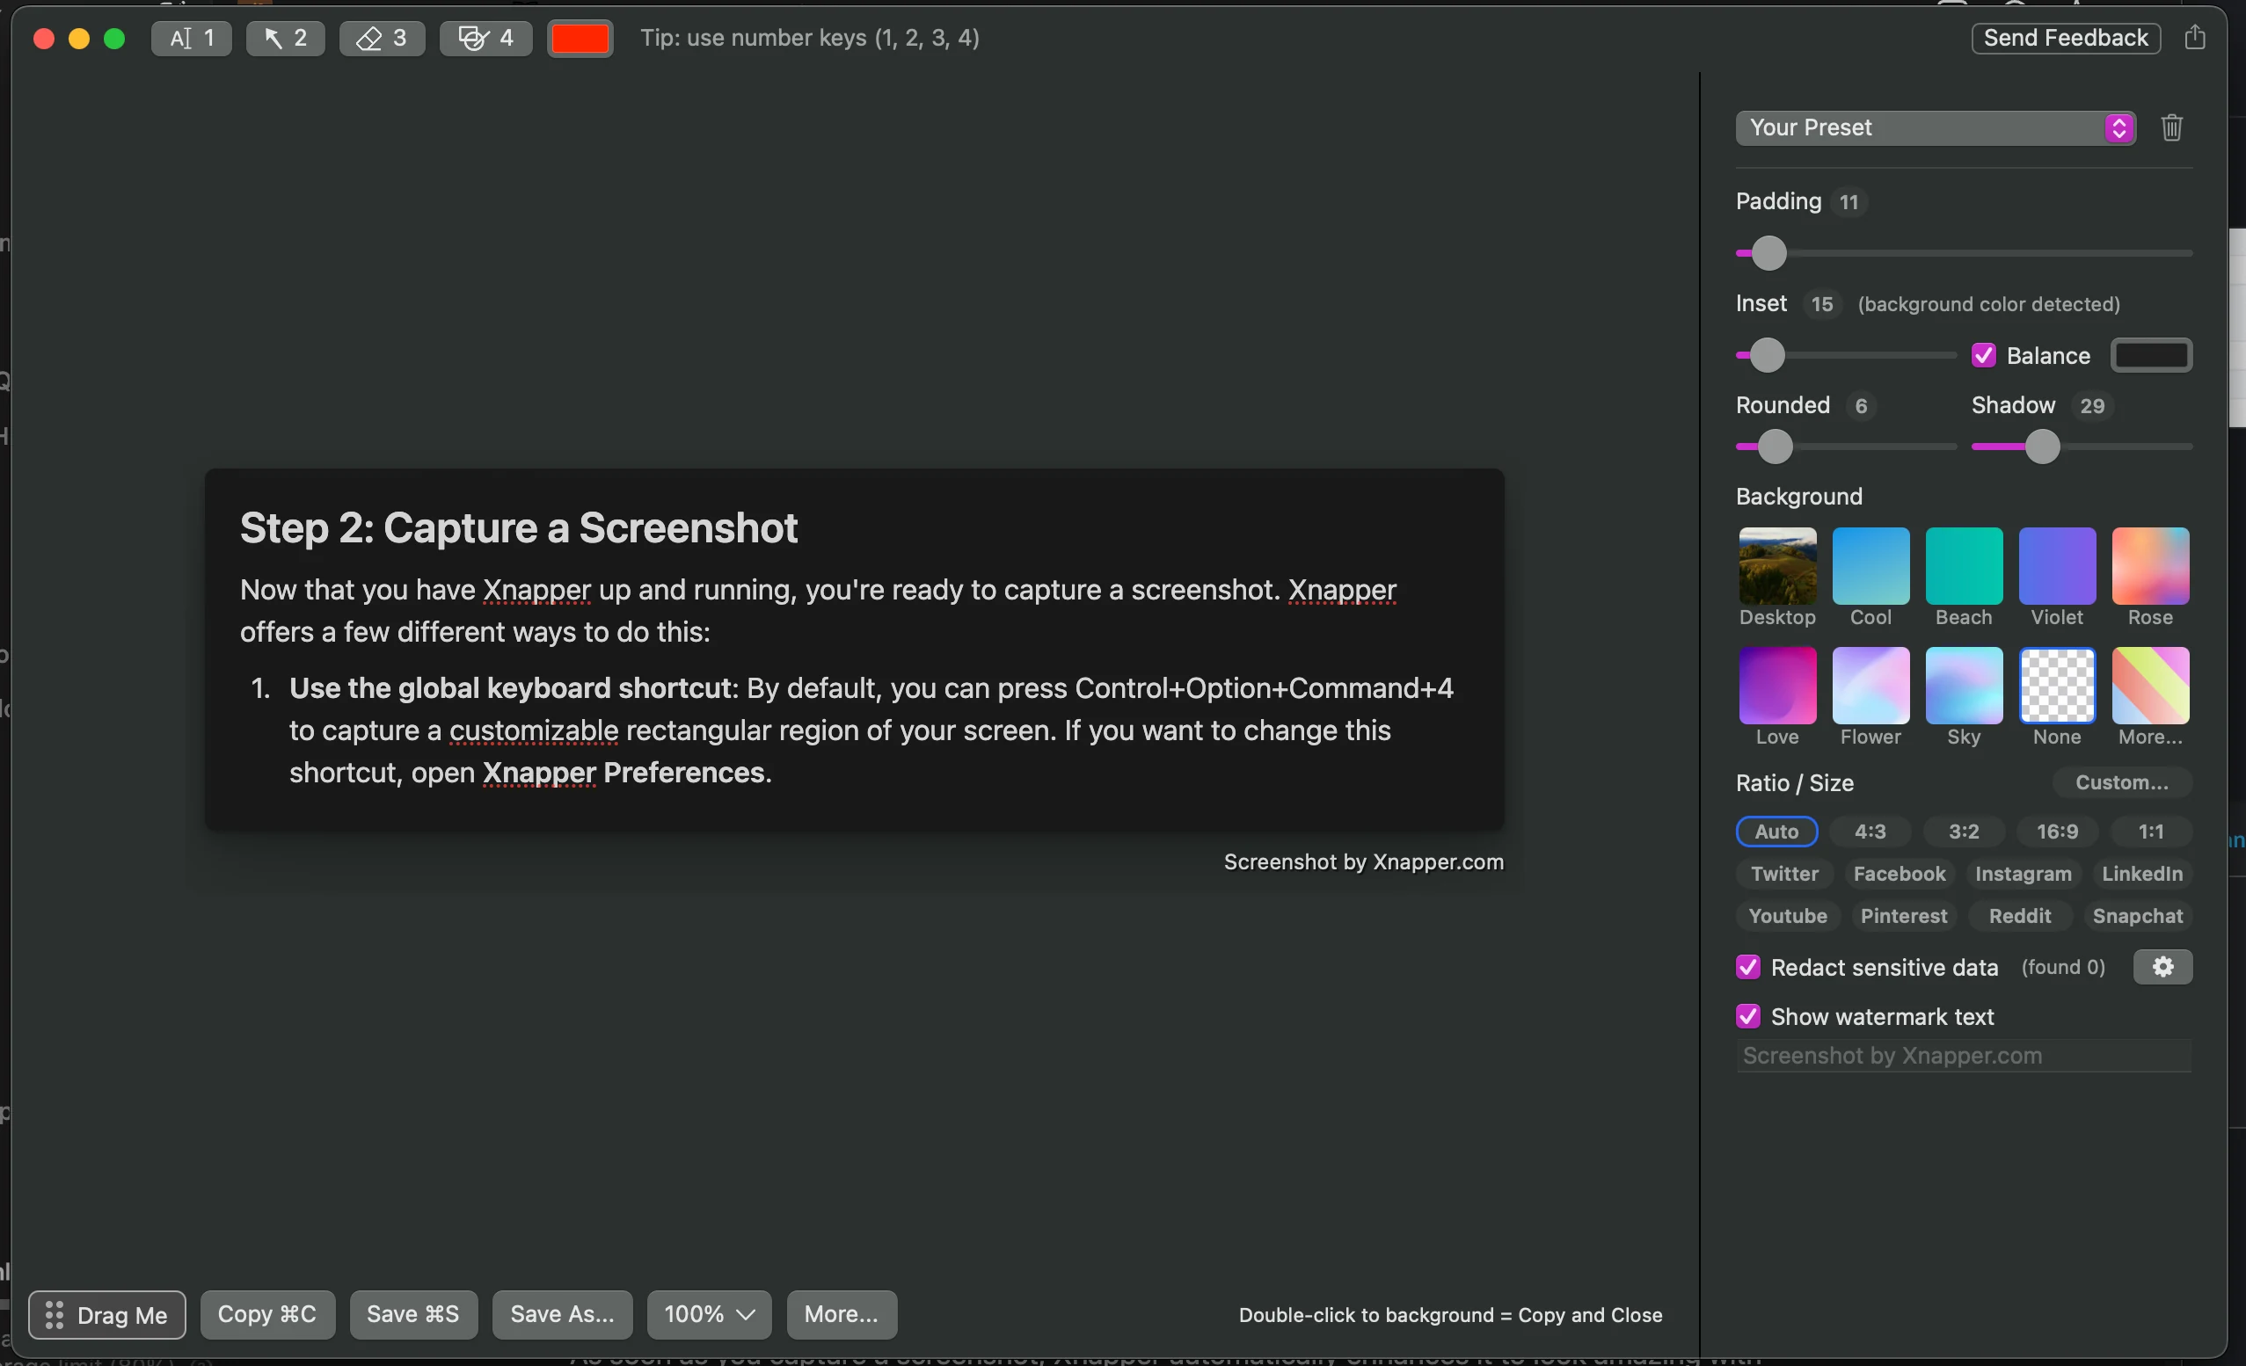Image resolution: width=2246 pixels, height=1366 pixels.
Task: Choose the Love background
Action: click(x=1777, y=686)
